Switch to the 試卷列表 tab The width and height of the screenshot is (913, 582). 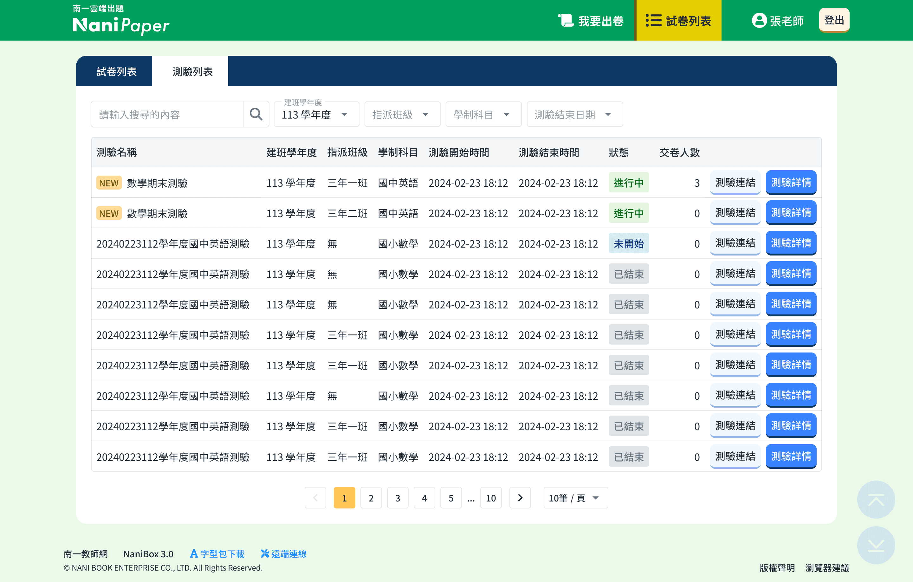coord(116,71)
